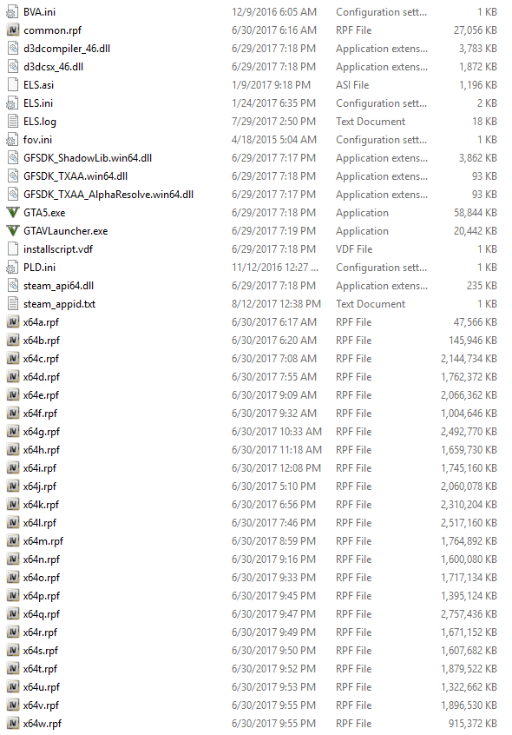This screenshot has height=735, width=512.
Task: Select GFSDK_TXAA_AlphaResolve.win64.dll file name
Action: [108, 195]
